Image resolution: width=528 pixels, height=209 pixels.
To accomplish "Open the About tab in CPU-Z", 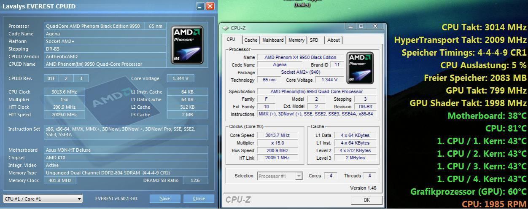I will pyautogui.click(x=334, y=40).
